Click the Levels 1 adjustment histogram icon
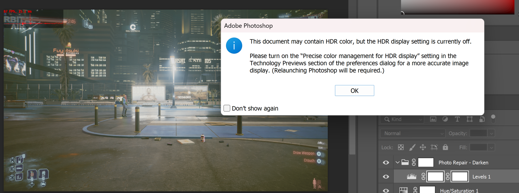The image size is (519, 193). [412, 176]
